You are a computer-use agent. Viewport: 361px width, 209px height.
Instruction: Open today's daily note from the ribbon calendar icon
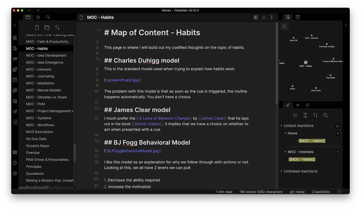(x=15, y=80)
